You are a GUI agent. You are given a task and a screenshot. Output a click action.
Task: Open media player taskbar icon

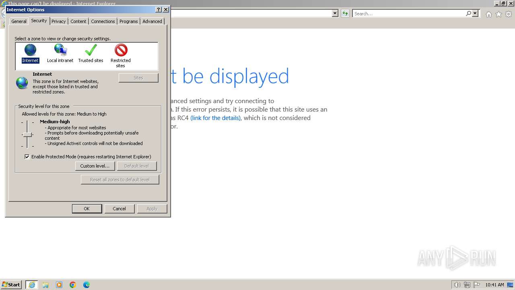click(59, 285)
